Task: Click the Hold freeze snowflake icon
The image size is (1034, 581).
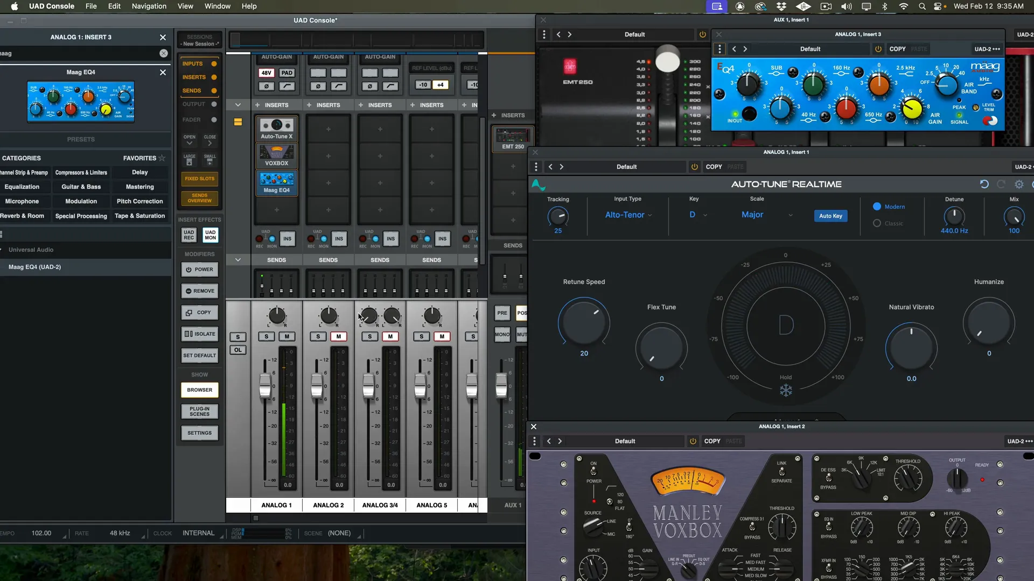Action: pyautogui.click(x=786, y=391)
